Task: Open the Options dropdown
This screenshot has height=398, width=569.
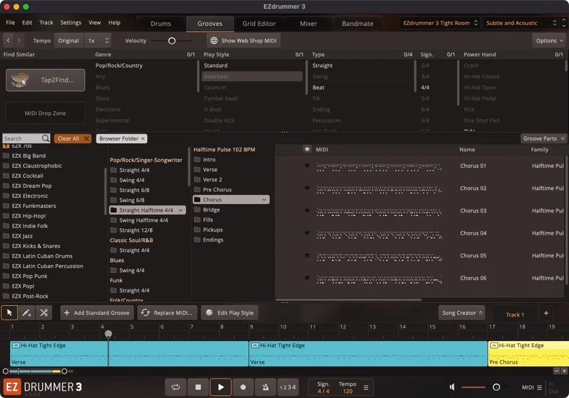Action: tap(550, 41)
